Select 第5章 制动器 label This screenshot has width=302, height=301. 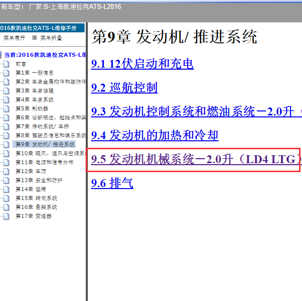coord(32,108)
